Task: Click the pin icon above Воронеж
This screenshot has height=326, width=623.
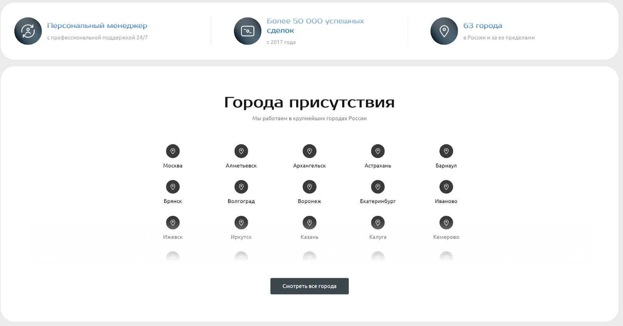Action: coord(310,187)
